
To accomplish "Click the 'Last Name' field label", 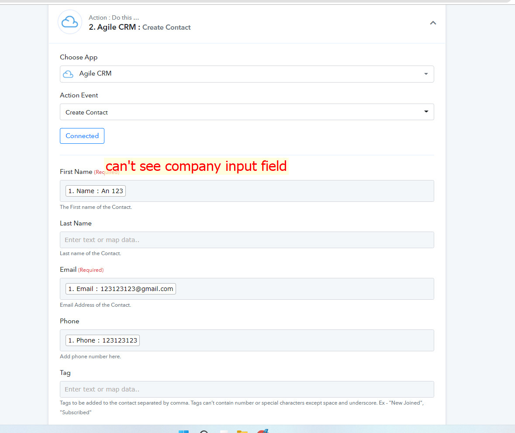I will [x=76, y=223].
